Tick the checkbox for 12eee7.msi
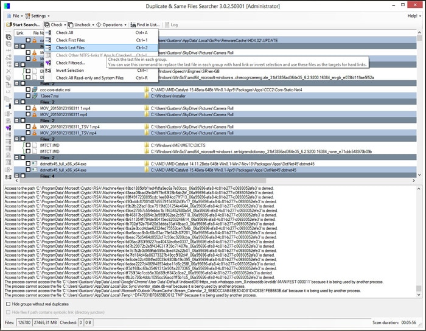This screenshot has height=331, width=426. (27, 96)
